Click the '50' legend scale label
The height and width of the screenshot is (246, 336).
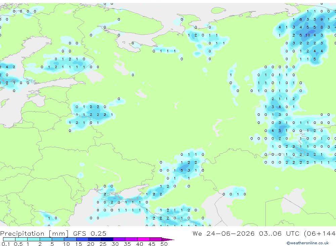click(x=164, y=244)
